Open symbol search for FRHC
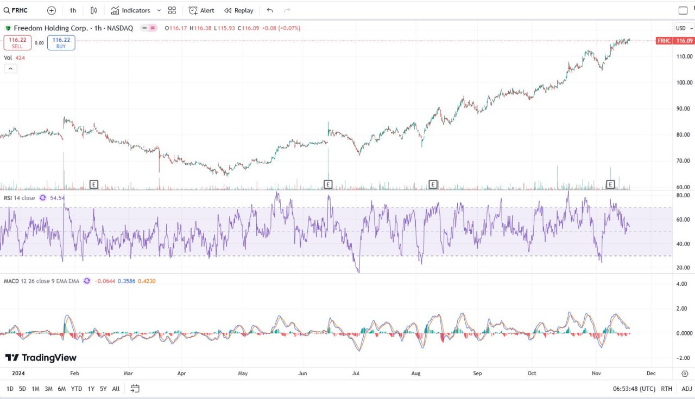Screen dimensions: 695x399 (16, 10)
